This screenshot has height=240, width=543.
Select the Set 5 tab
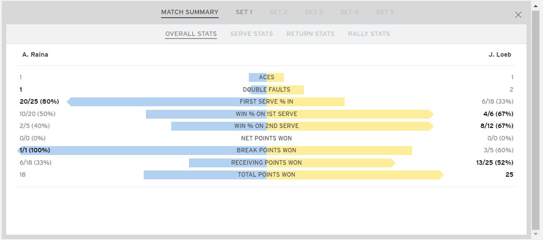pos(385,12)
